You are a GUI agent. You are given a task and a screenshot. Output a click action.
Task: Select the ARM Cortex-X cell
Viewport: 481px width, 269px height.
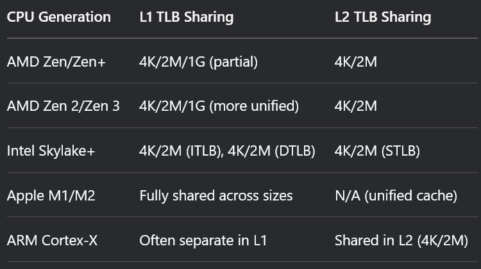coord(52,241)
